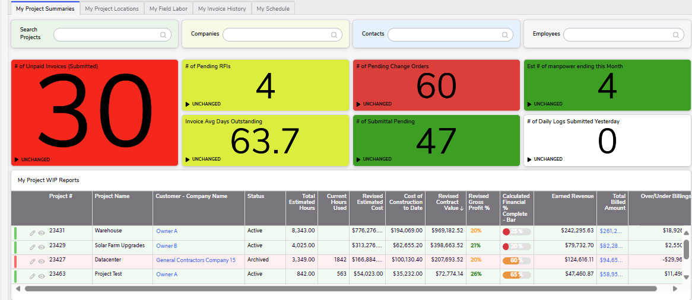The height and width of the screenshot is (300, 692).
Task: Click the 20% complete bar for Solar Farm
Action: (516, 246)
